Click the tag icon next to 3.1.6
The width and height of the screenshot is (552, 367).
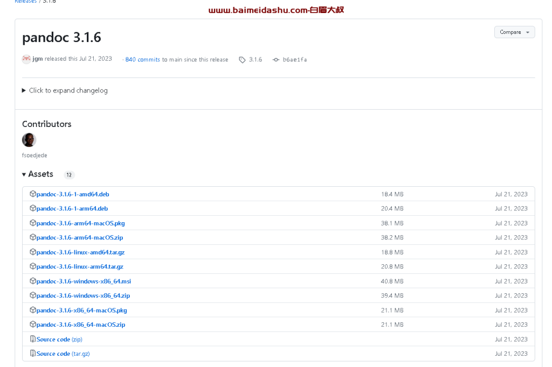[243, 60]
